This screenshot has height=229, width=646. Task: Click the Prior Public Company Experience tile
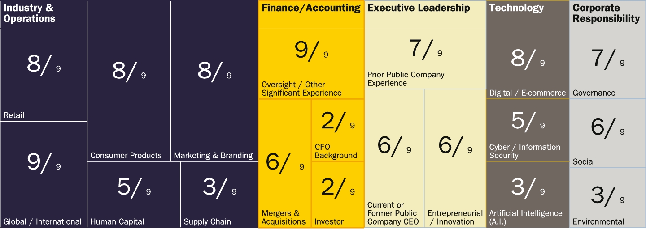pyautogui.click(x=425, y=58)
